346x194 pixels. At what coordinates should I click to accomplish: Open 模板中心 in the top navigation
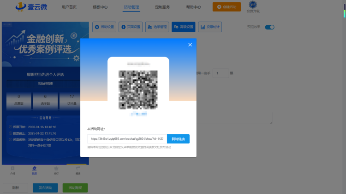100,7
